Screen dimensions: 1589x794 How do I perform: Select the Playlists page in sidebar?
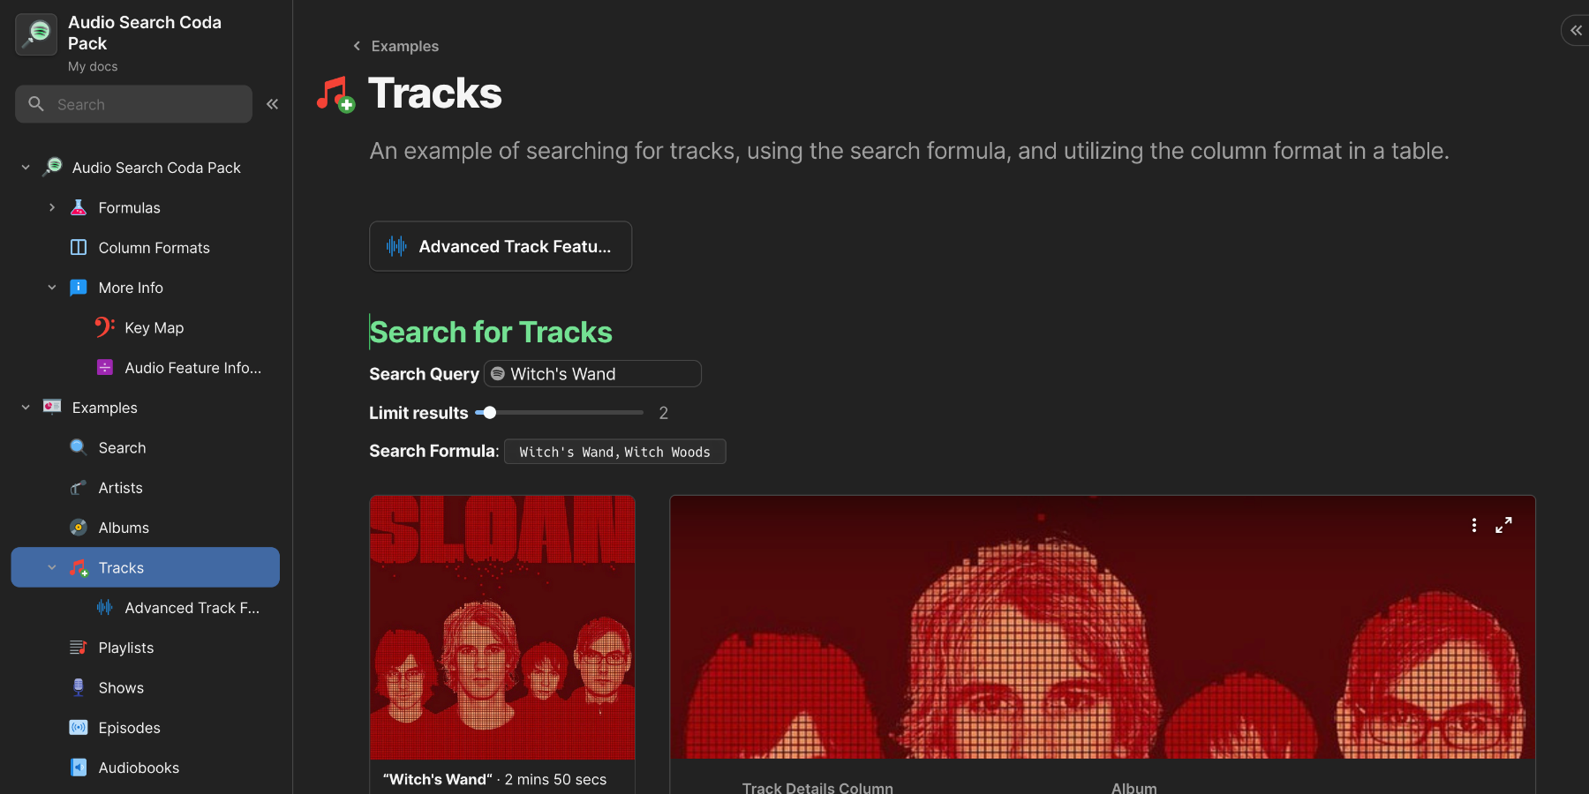coord(124,647)
